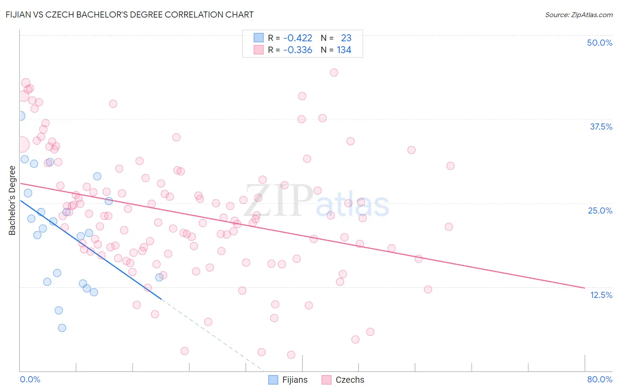Click the 0.0% x-axis label
Image resolution: width=618 pixels, height=392 pixels.
point(30,379)
